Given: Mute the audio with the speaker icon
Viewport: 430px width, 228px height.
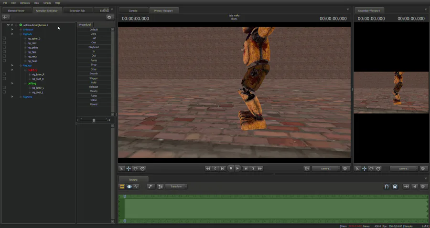Looking at the screenshot, I should coord(415,187).
